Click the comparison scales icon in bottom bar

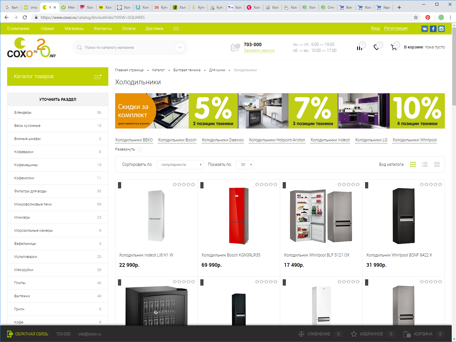tap(301, 334)
